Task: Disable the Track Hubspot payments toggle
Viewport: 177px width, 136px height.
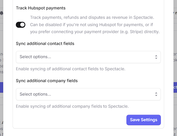Action: tap(21, 25)
